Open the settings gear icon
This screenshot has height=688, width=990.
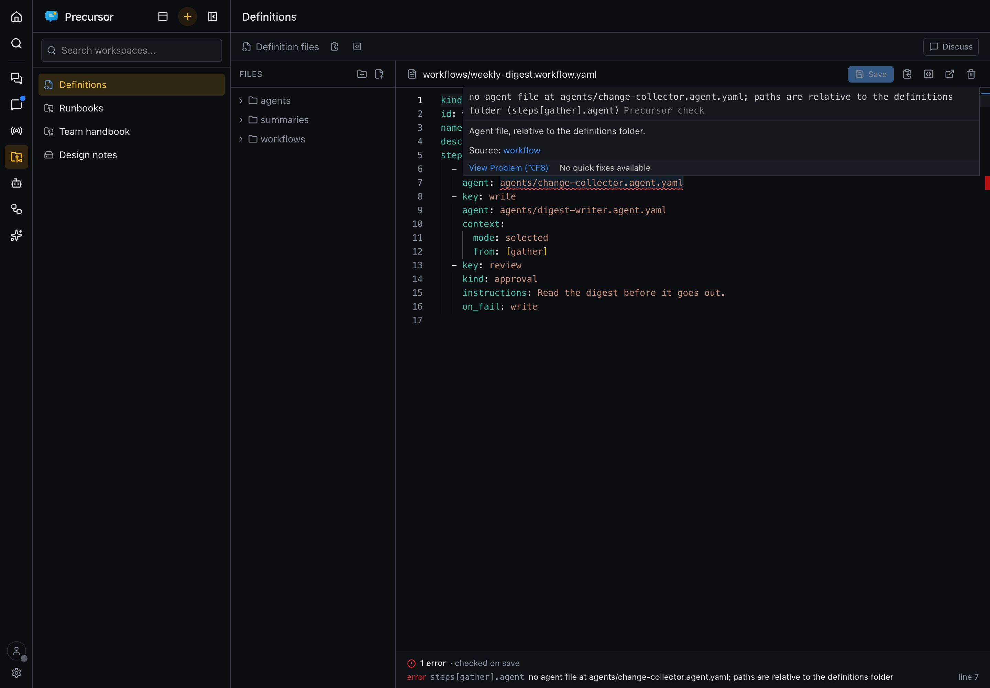tap(16, 673)
